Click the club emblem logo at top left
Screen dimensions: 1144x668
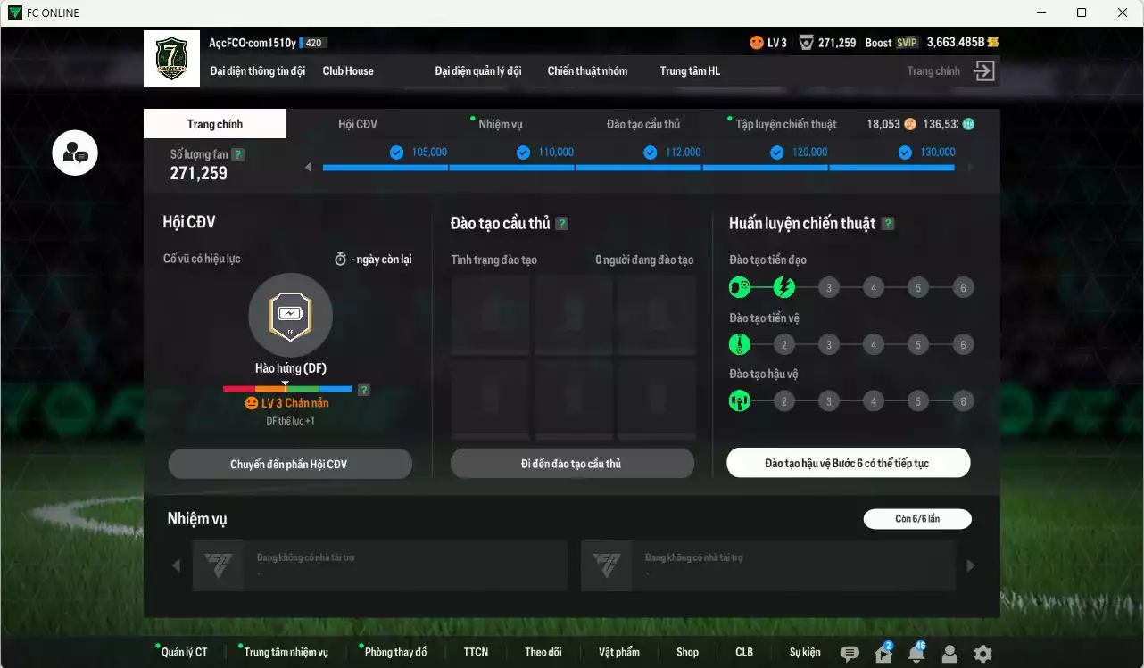[x=171, y=58]
